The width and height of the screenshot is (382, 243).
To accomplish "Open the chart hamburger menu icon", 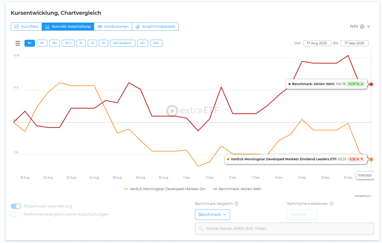I will point(18,43).
